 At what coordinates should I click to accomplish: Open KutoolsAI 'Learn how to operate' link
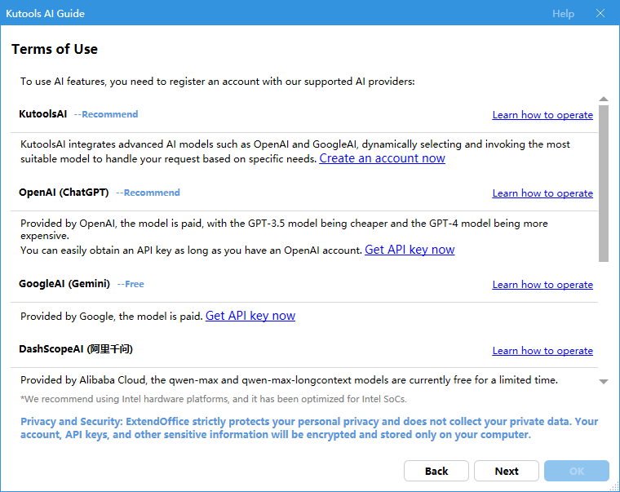tap(542, 115)
